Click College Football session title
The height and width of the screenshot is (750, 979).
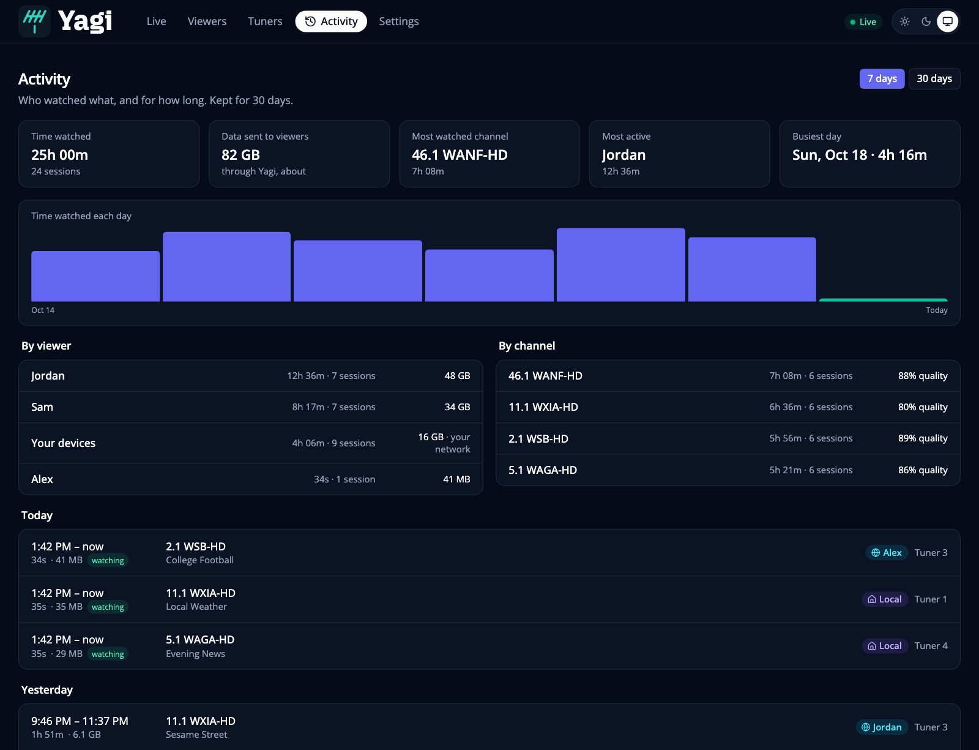click(x=199, y=560)
